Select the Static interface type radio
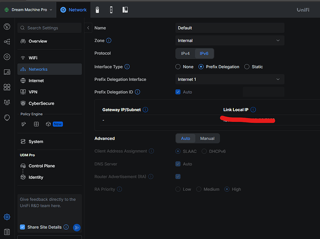The width and height of the screenshot is (320, 239). (x=247, y=67)
